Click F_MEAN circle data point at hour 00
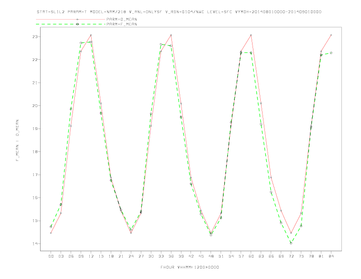This screenshot has height=279, width=361. (51, 227)
